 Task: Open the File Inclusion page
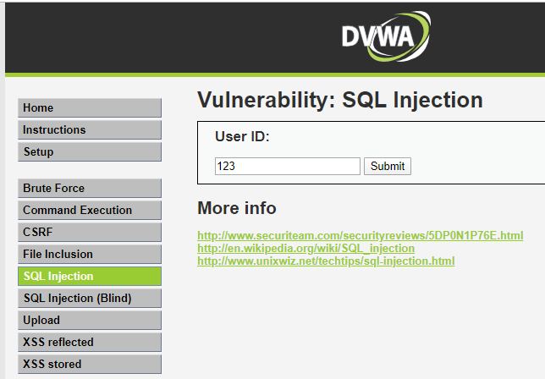click(x=89, y=255)
